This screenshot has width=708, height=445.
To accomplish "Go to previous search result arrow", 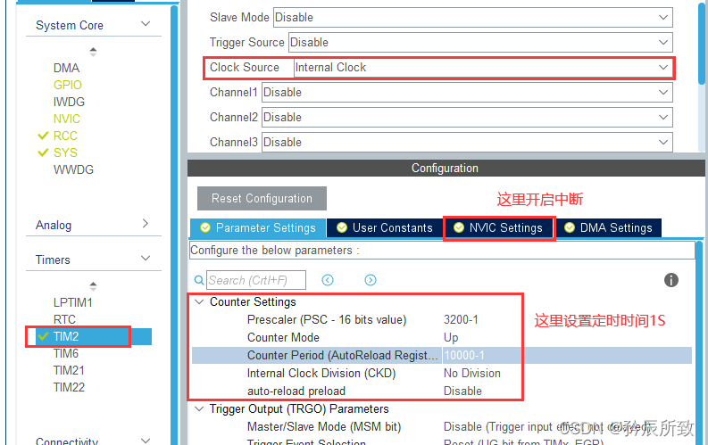I will click(x=328, y=280).
